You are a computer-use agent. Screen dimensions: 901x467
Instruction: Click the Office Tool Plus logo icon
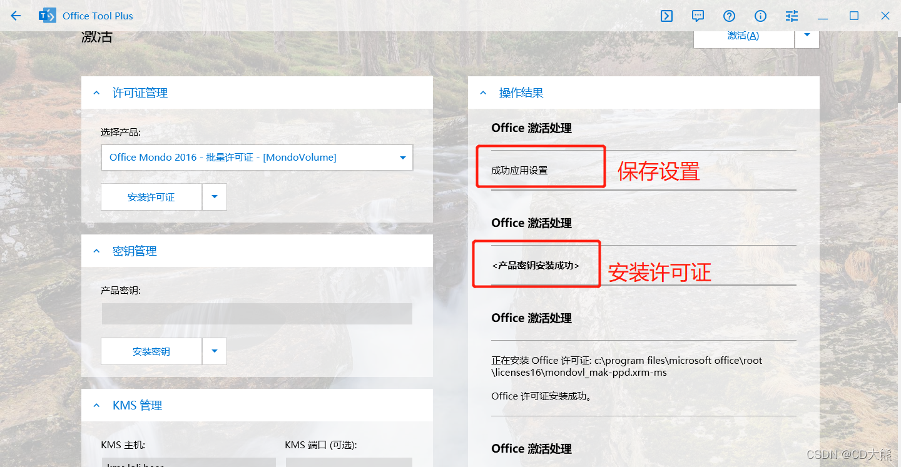pos(48,16)
